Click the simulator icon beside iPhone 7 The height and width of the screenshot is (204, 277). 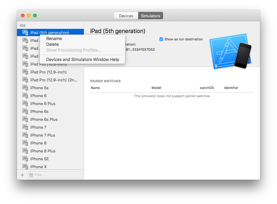(x=25, y=127)
